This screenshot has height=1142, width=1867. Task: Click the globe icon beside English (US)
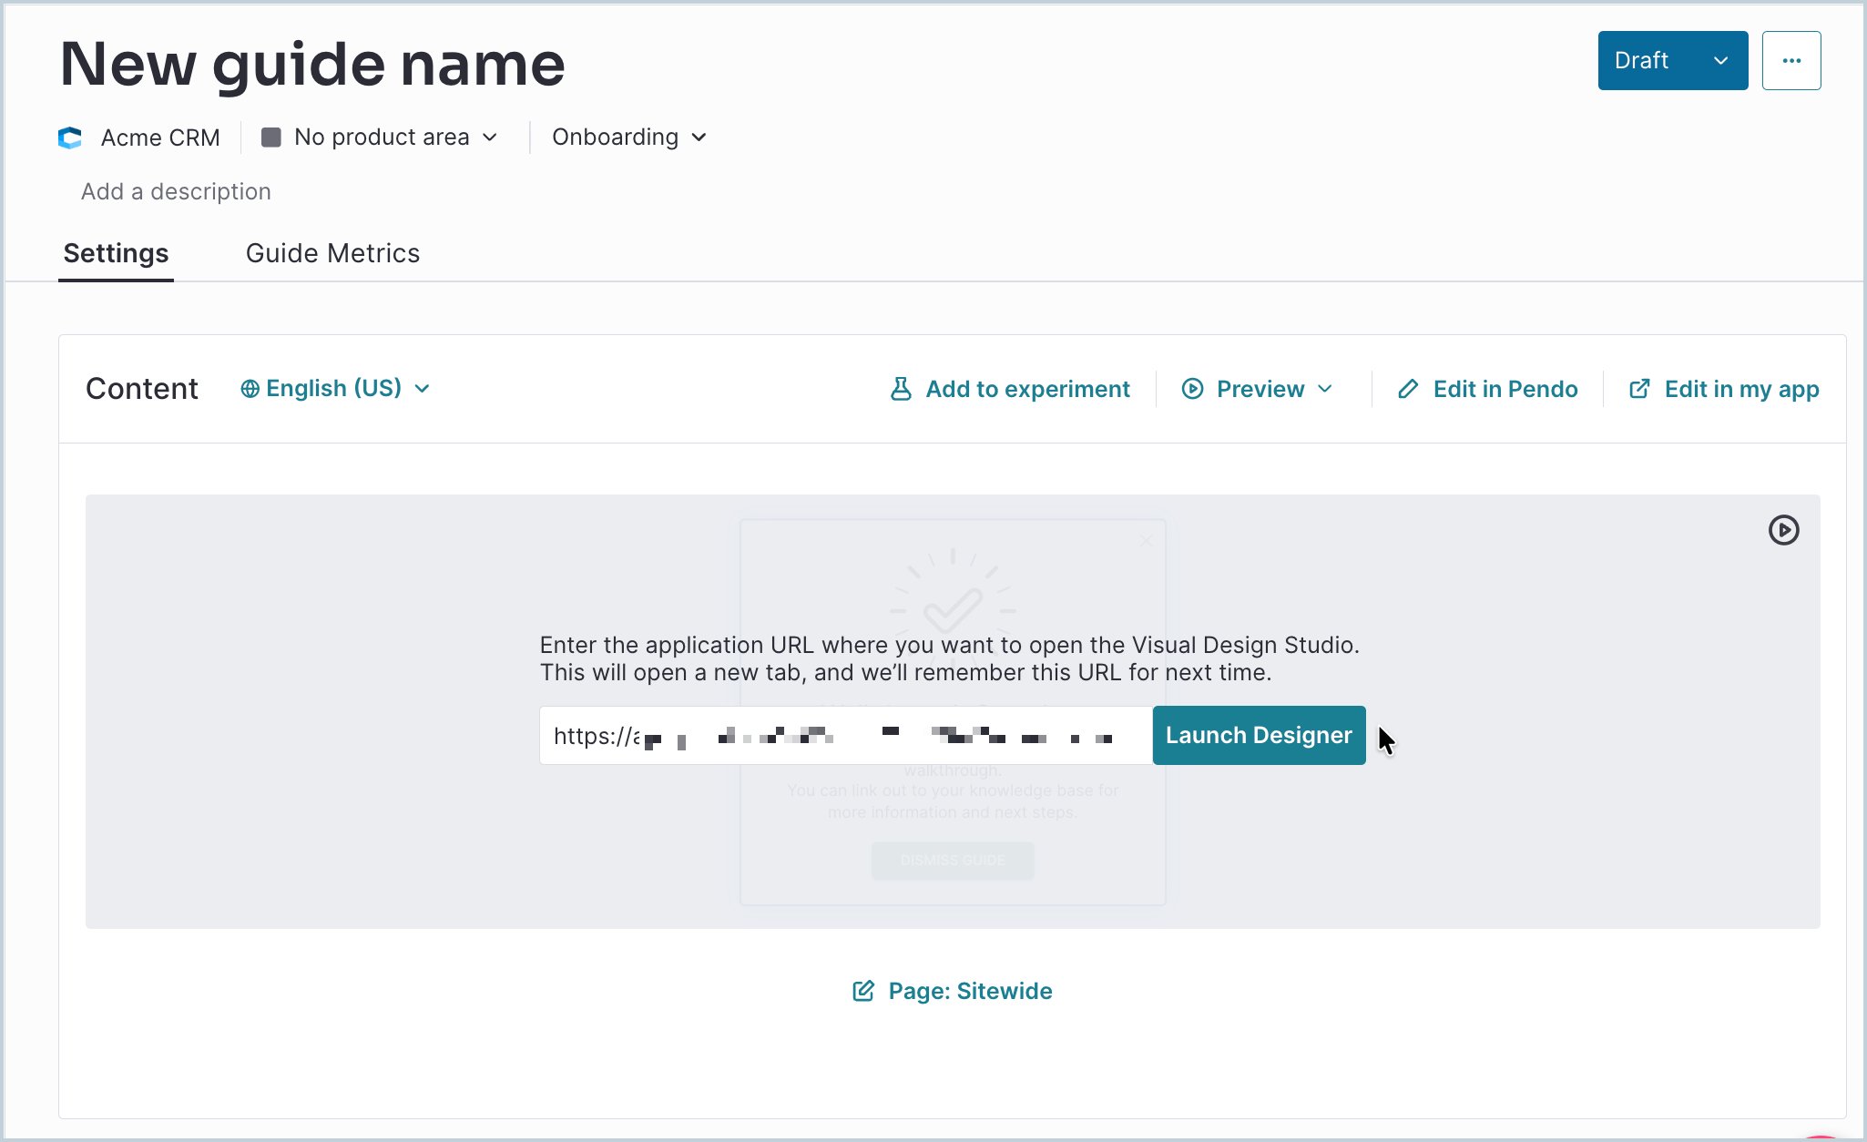click(x=250, y=389)
